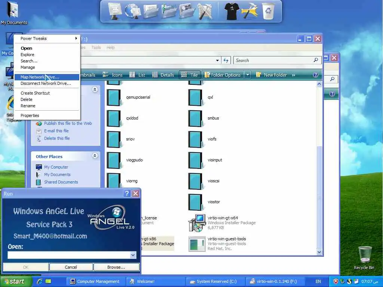
Task: Switch to Icons view
Action: pyautogui.click(x=113, y=75)
